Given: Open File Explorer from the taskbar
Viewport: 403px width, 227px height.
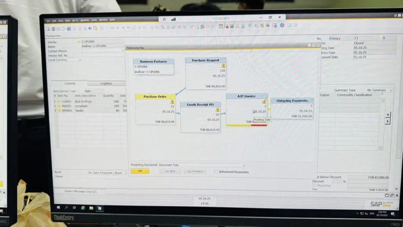Looking at the screenshot, I should click(91, 207).
